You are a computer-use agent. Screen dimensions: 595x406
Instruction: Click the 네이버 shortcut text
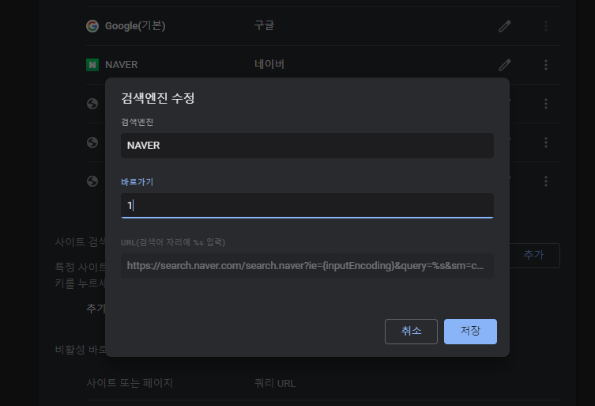pos(269,64)
